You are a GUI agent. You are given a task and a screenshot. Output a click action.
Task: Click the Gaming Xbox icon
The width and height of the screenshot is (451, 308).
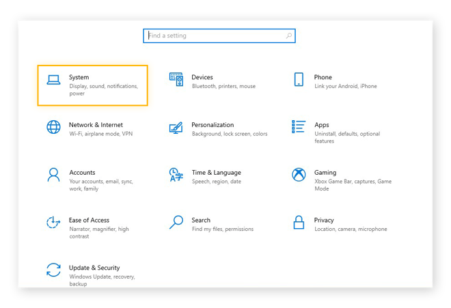pyautogui.click(x=299, y=175)
